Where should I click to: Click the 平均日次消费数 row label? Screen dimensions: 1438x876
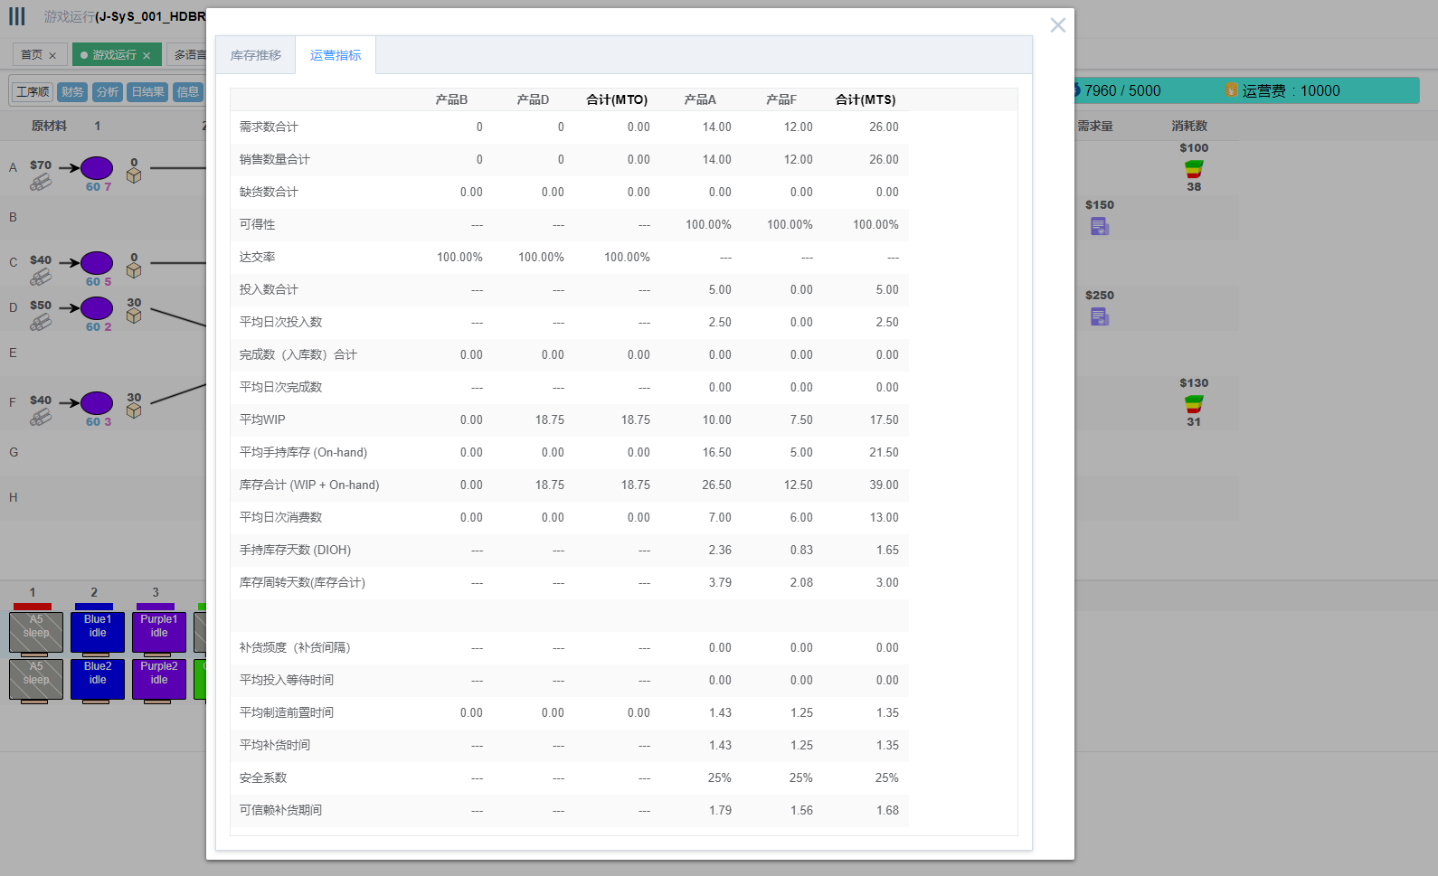280,517
